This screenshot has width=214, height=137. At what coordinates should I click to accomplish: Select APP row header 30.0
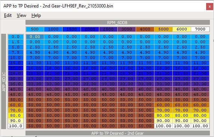coord(16,78)
